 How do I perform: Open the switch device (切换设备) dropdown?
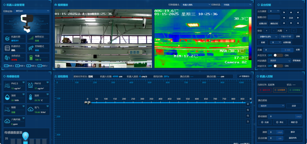(31, 11)
